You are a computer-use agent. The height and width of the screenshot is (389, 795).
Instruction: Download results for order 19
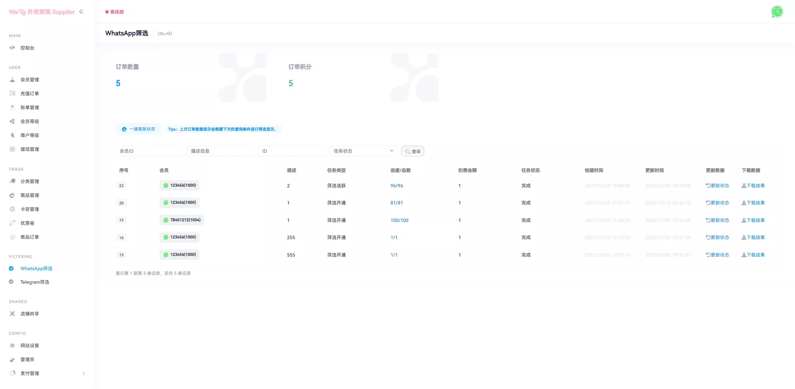[x=753, y=220]
